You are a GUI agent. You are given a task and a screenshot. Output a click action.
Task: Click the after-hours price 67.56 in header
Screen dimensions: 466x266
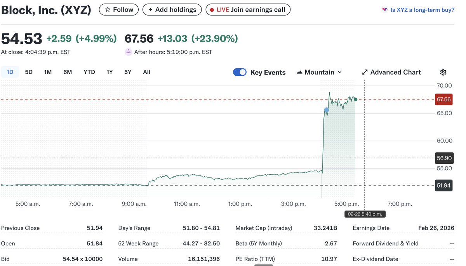tap(139, 39)
